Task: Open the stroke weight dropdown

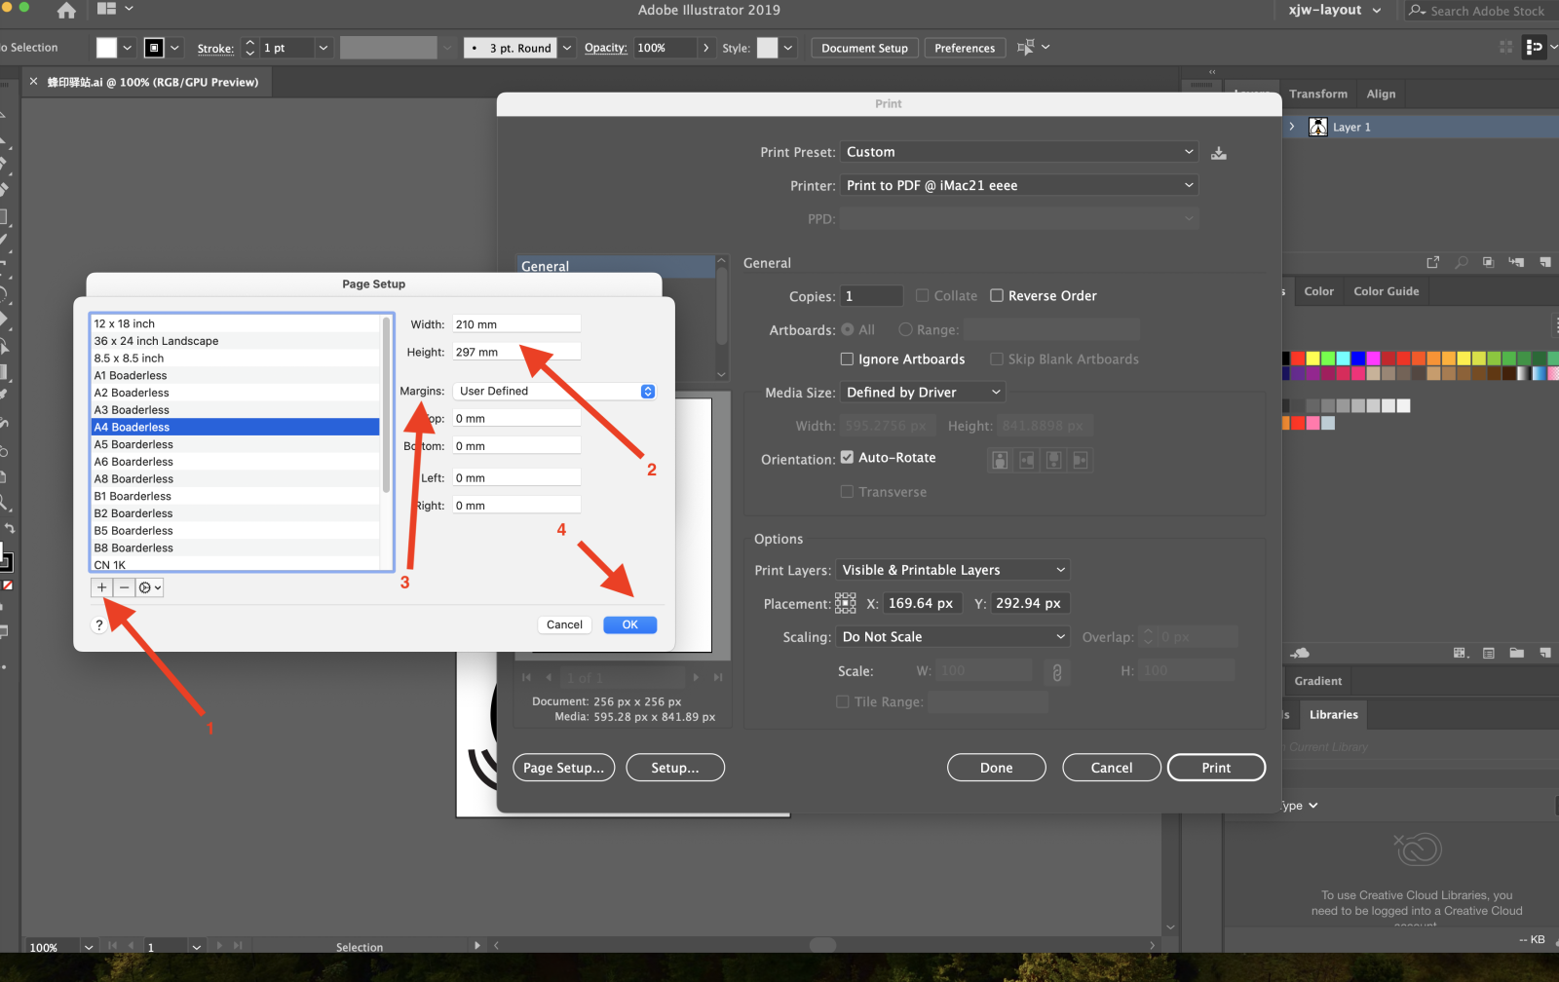Action: (323, 47)
